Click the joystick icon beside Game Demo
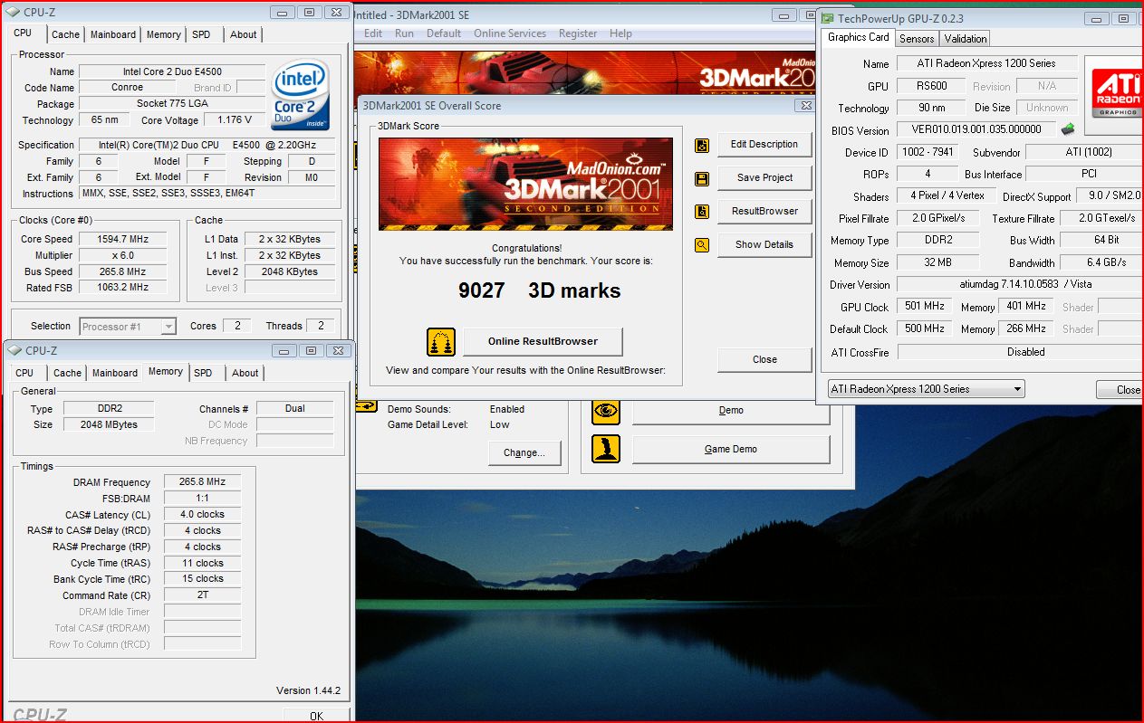This screenshot has width=1144, height=723. [606, 449]
